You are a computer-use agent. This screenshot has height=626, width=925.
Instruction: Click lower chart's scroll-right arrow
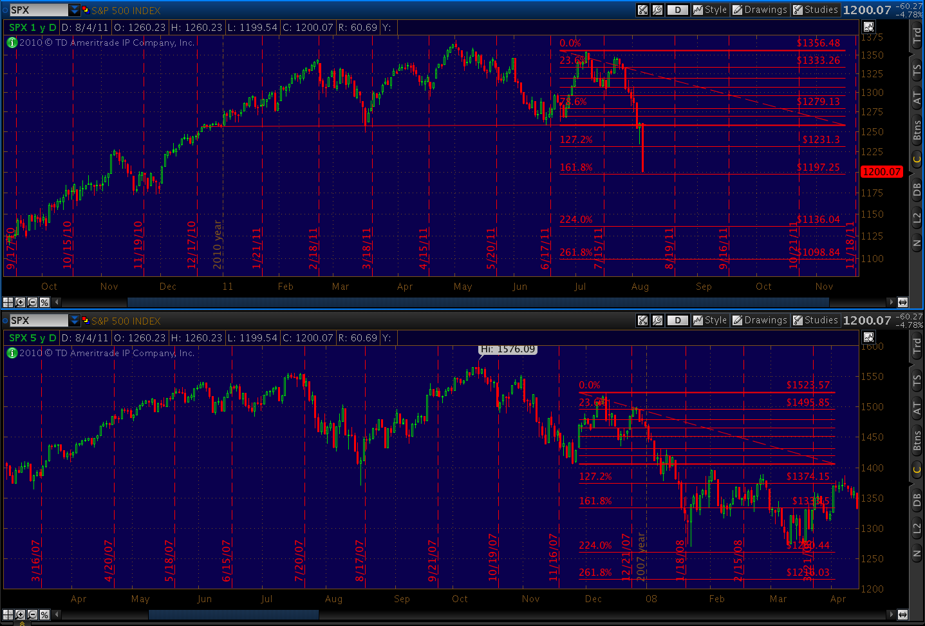(891, 614)
